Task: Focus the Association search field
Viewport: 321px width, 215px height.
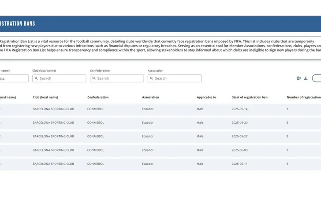Action: [x=175, y=78]
